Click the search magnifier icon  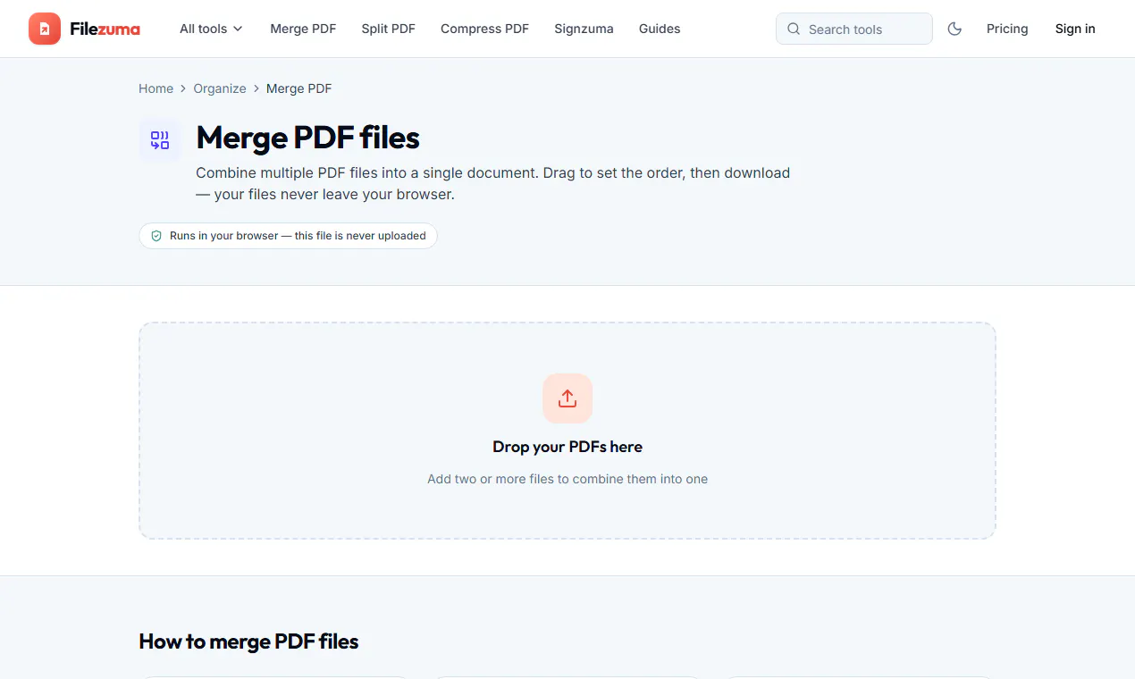(x=794, y=29)
